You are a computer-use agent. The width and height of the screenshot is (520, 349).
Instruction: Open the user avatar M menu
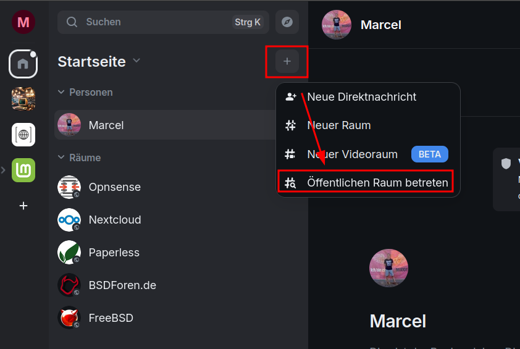click(23, 23)
